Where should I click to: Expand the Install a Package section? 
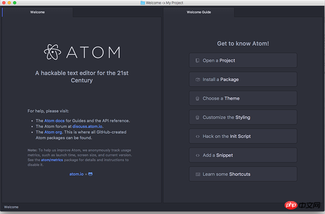click(x=243, y=79)
